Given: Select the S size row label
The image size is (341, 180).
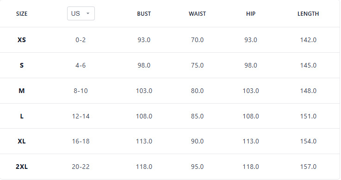Looking at the screenshot, I should 22,65.
